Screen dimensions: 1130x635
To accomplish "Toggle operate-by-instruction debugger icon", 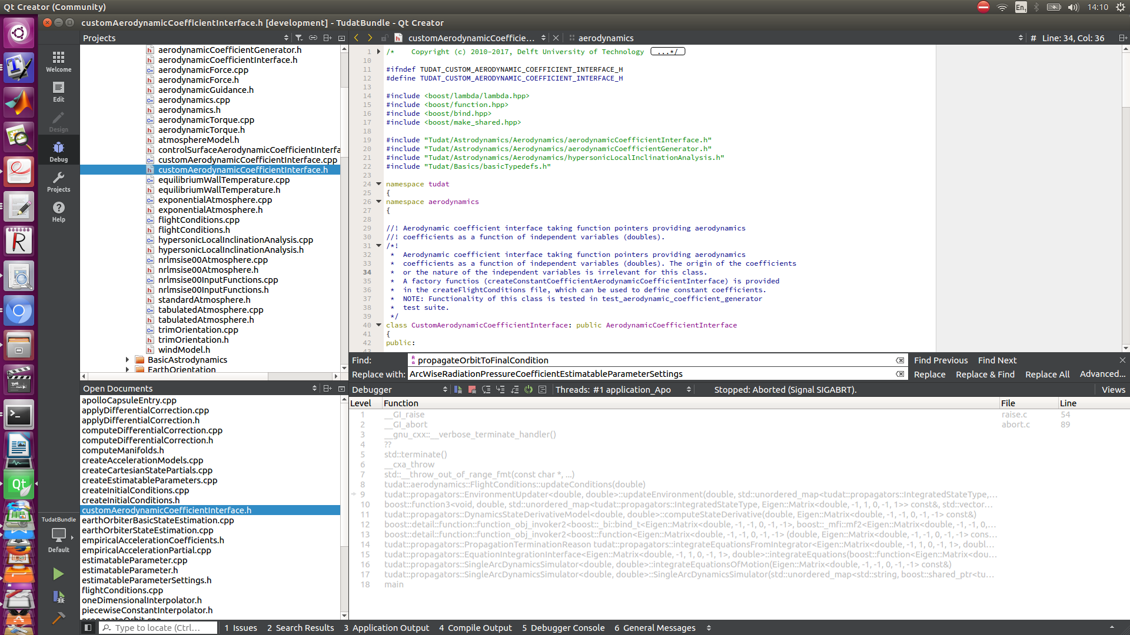I will pos(543,389).
